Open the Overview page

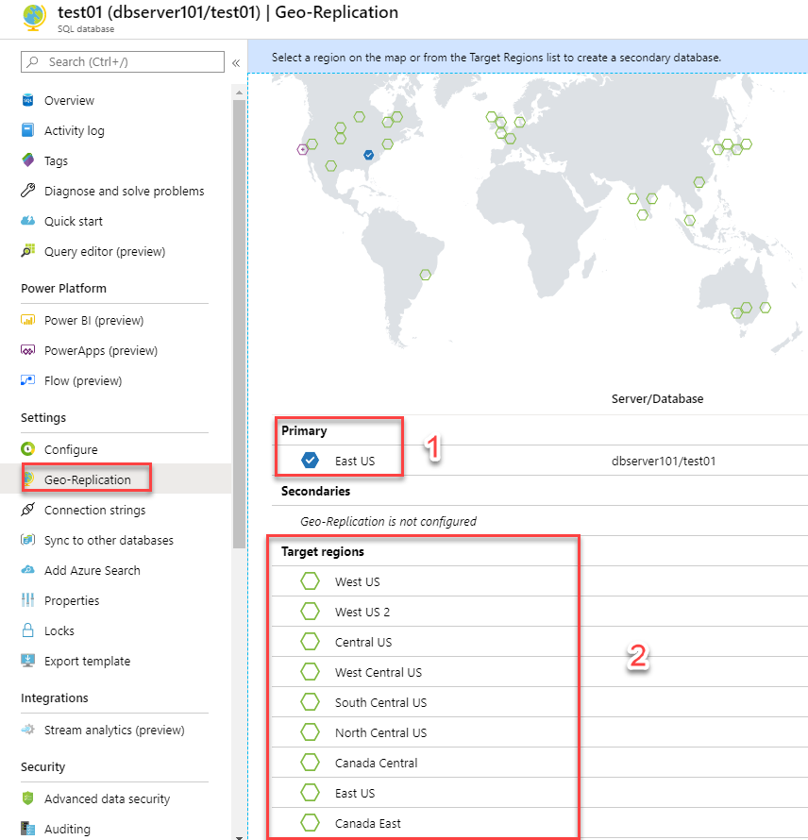pyautogui.click(x=69, y=100)
